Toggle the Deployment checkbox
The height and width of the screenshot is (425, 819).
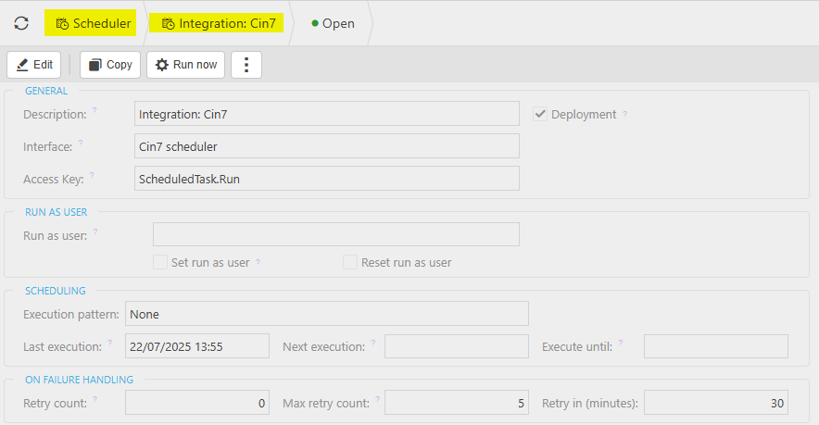coord(540,114)
